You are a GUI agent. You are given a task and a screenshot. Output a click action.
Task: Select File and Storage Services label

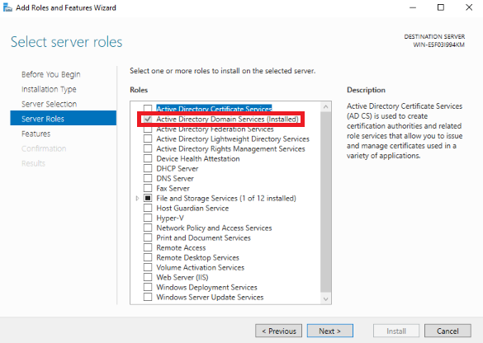[x=226, y=199]
